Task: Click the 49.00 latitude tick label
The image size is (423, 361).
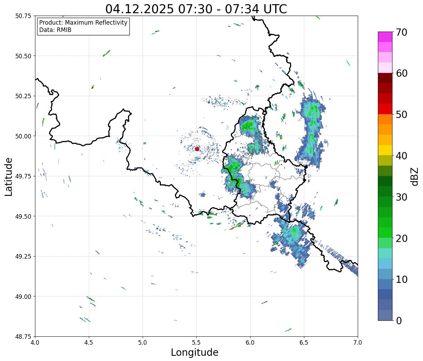Action: pos(24,296)
